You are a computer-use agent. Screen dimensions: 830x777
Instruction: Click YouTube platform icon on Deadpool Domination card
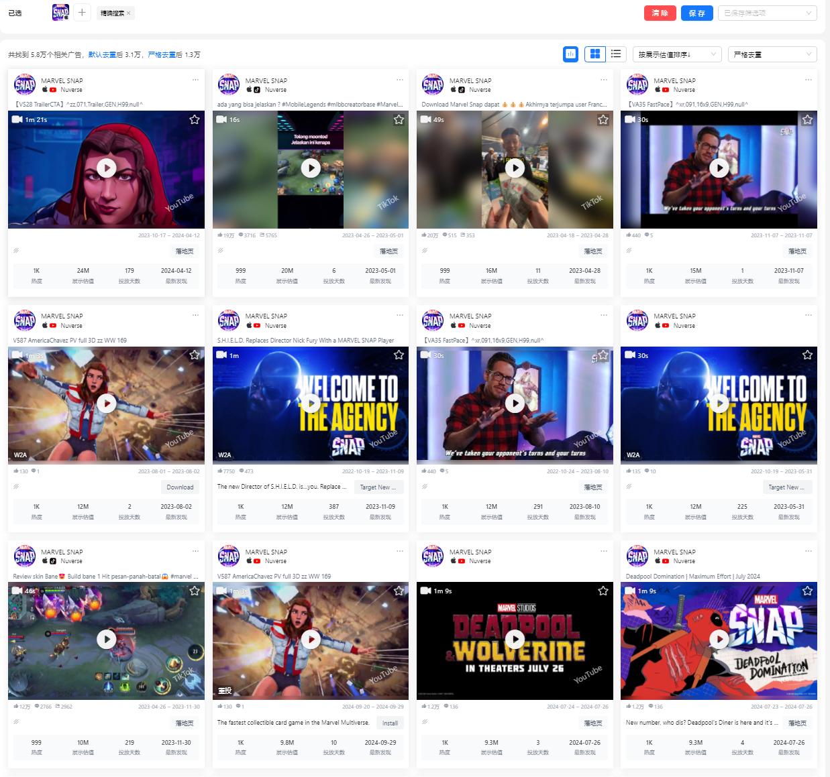coord(666,561)
